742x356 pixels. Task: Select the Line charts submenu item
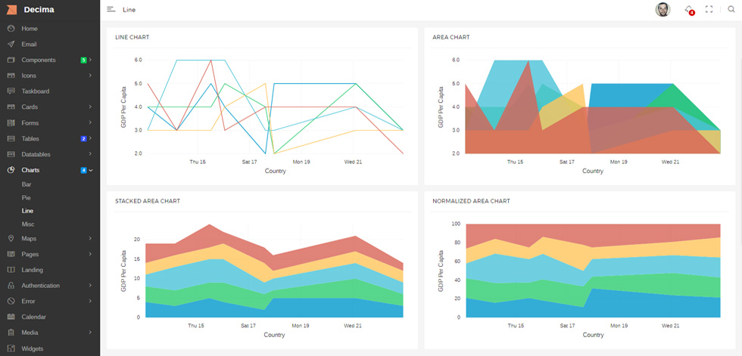[x=27, y=211]
